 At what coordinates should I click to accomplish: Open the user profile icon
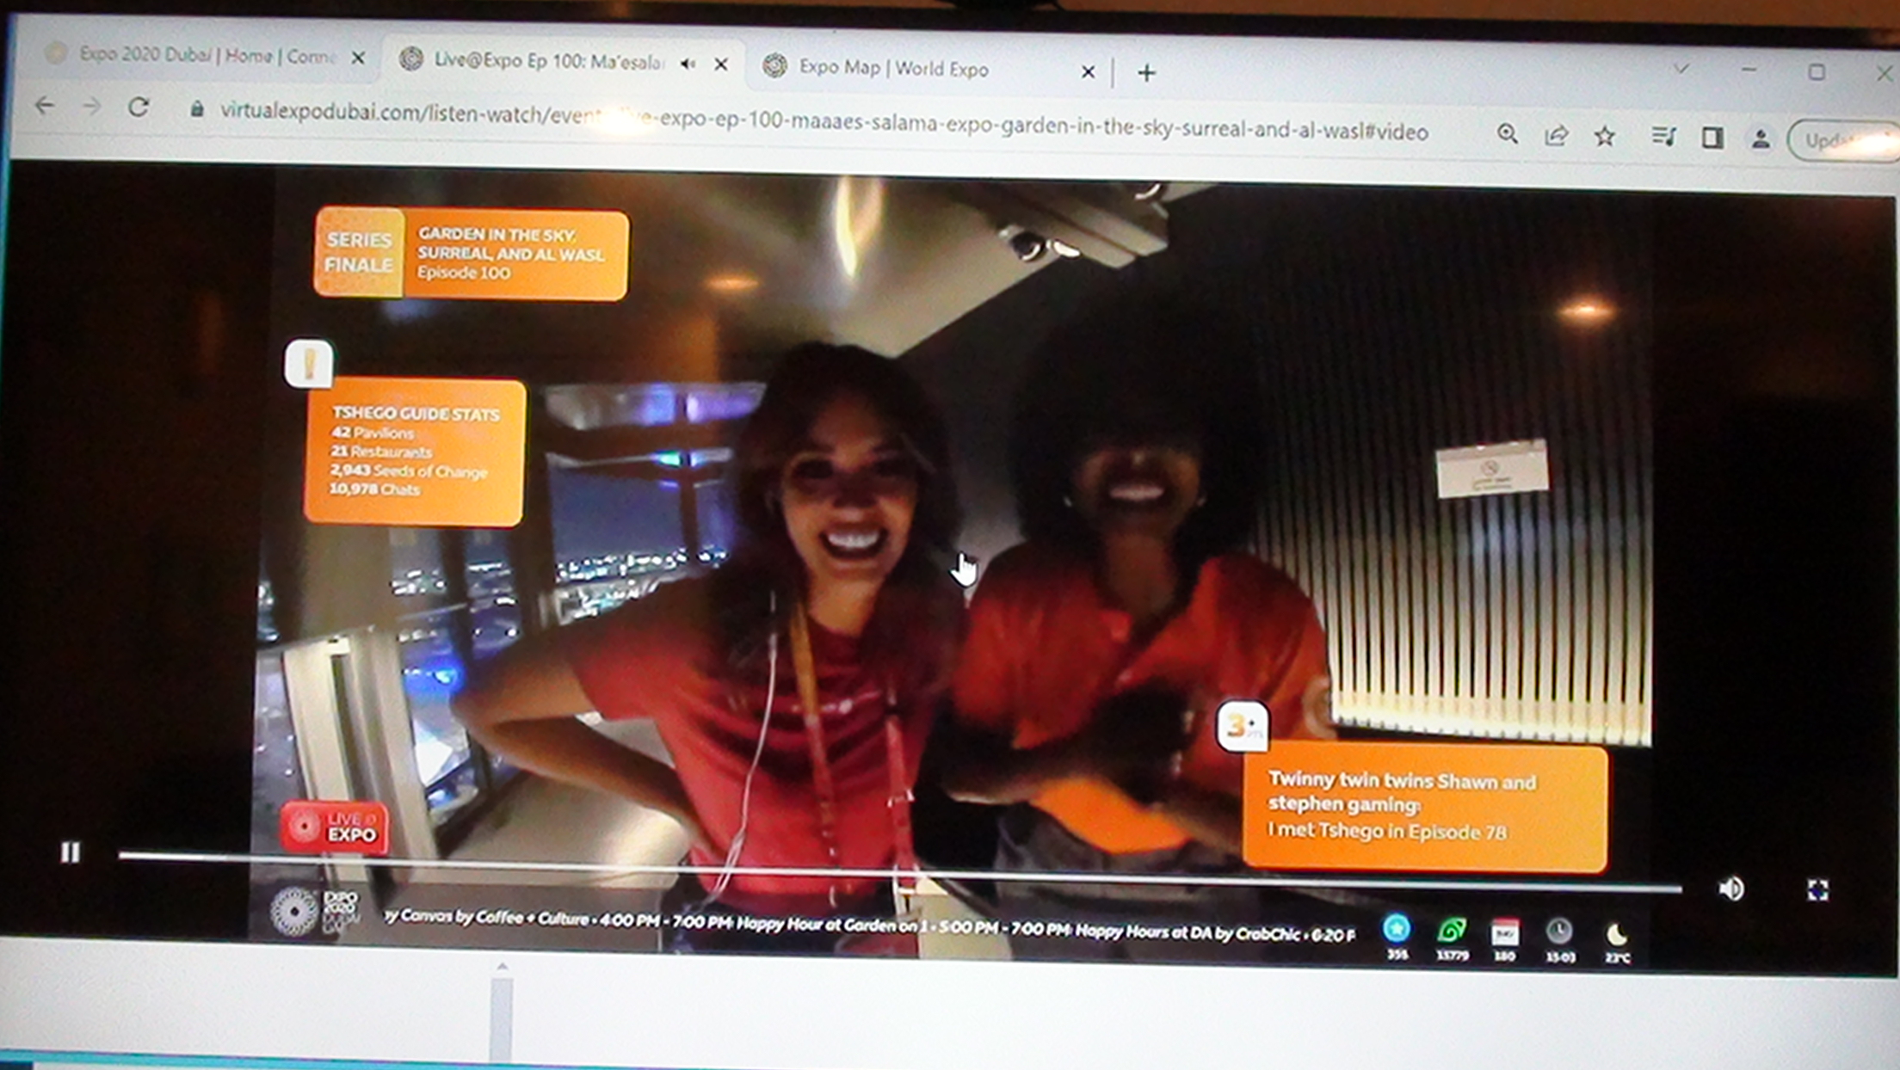tap(1761, 138)
